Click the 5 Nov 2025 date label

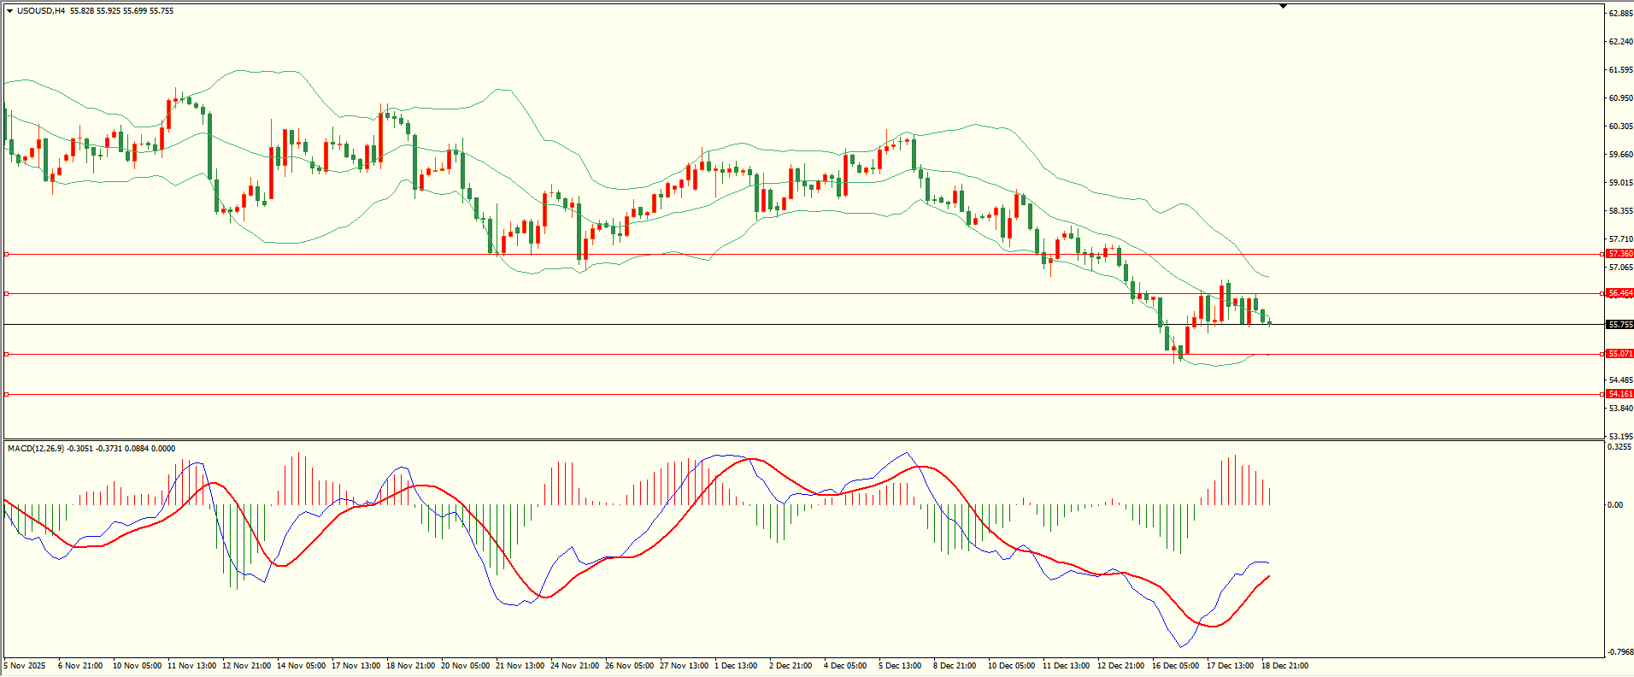[x=25, y=666]
